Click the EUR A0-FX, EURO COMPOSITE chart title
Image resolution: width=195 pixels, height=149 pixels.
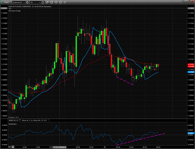tap(30, 7)
